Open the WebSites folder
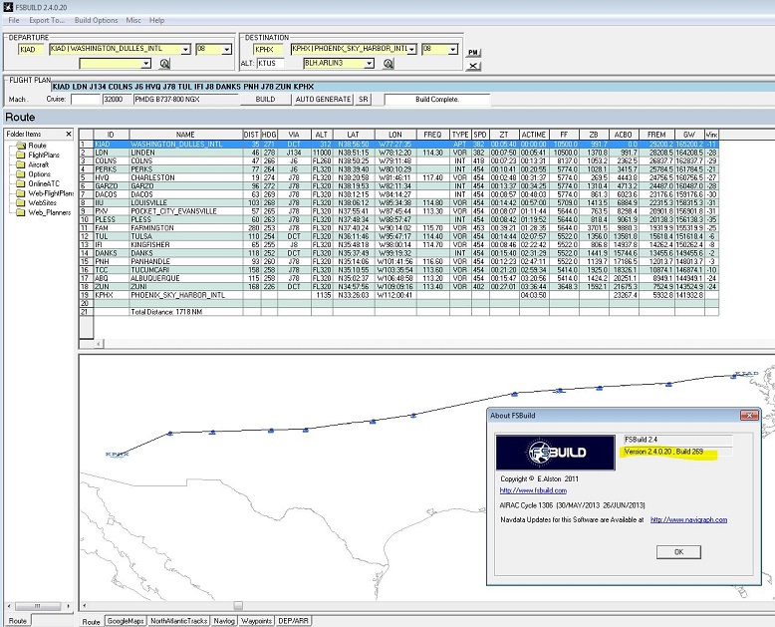 [42, 202]
